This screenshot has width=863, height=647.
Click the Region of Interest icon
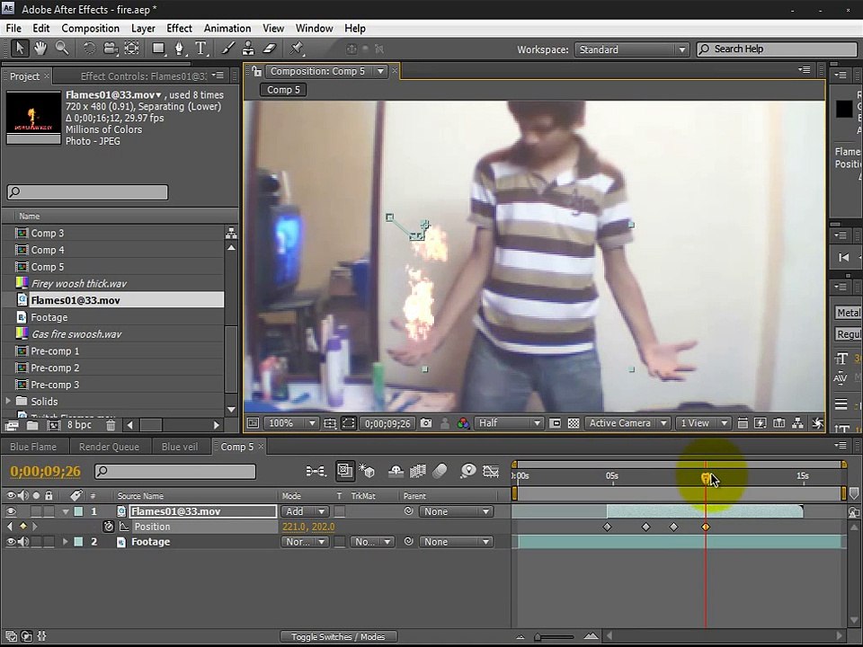click(x=556, y=423)
